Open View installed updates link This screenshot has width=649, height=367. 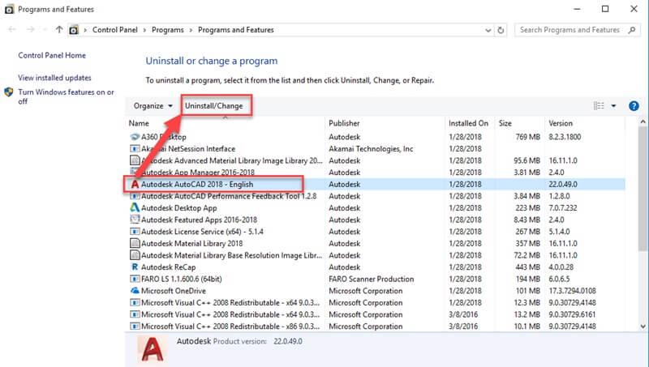click(54, 78)
